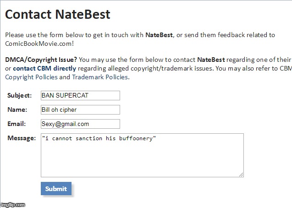Click inside the Message text area
The width and height of the screenshot is (292, 208).
(x=142, y=155)
